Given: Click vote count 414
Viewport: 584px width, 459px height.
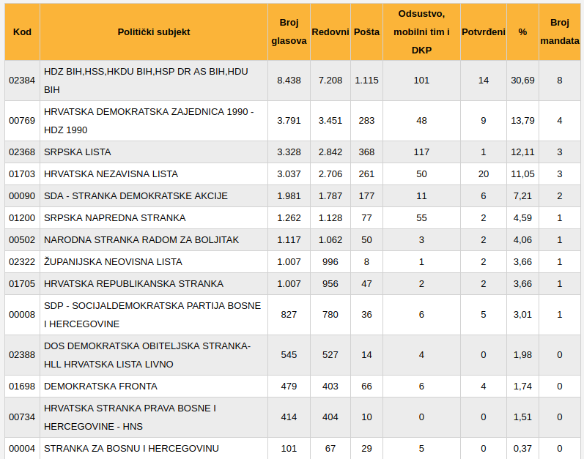Looking at the screenshot, I should (x=289, y=417).
